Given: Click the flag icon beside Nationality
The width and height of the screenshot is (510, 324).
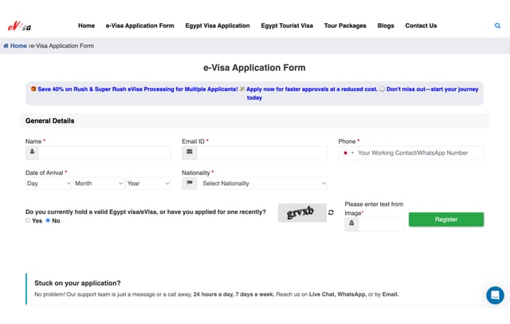Looking at the screenshot, I should pyautogui.click(x=190, y=184).
